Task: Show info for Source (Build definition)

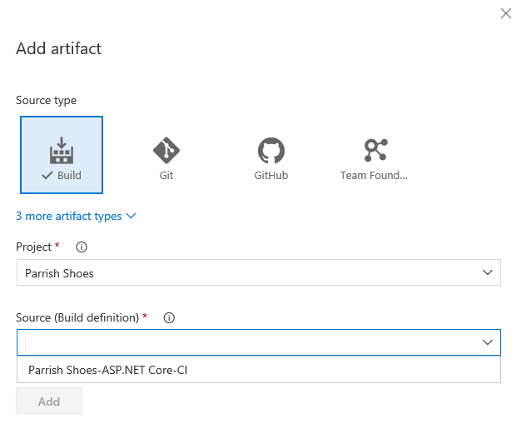Action: [x=169, y=317]
